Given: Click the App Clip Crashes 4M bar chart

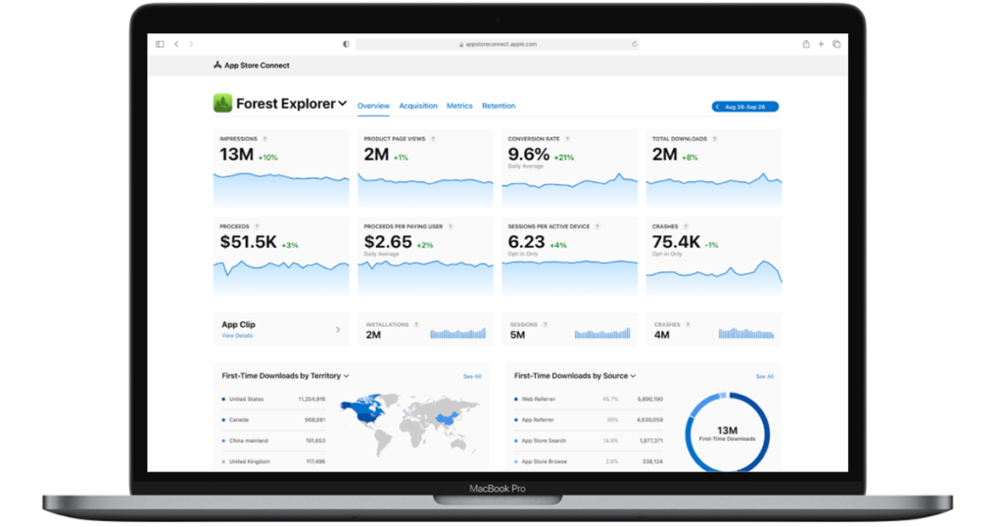Looking at the screenshot, I should click(746, 333).
